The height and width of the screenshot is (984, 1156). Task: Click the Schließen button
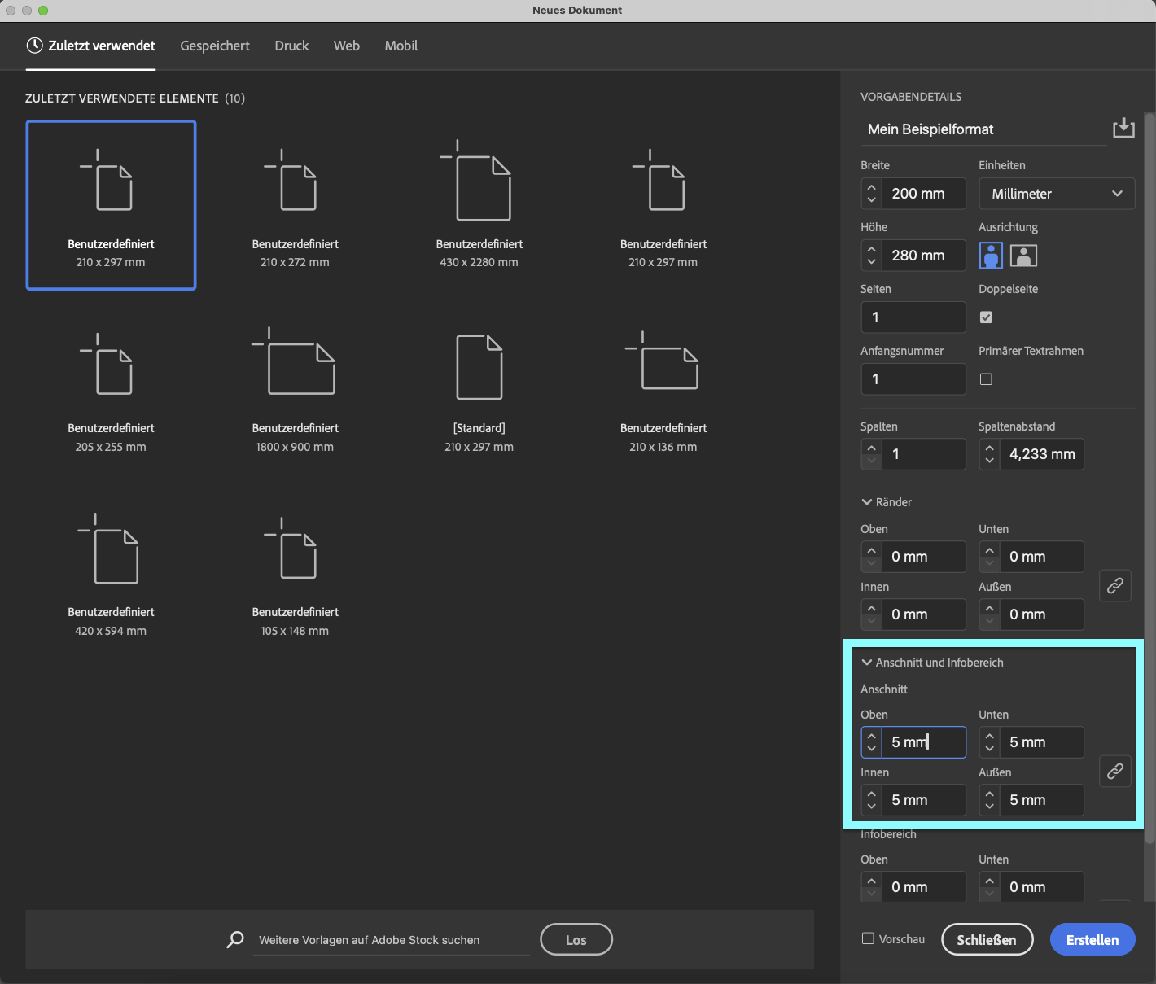[987, 939]
